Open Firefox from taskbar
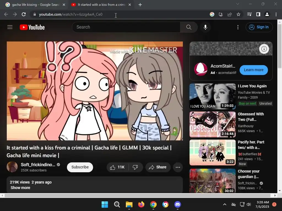The width and height of the screenshot is (282, 211). click(x=141, y=204)
